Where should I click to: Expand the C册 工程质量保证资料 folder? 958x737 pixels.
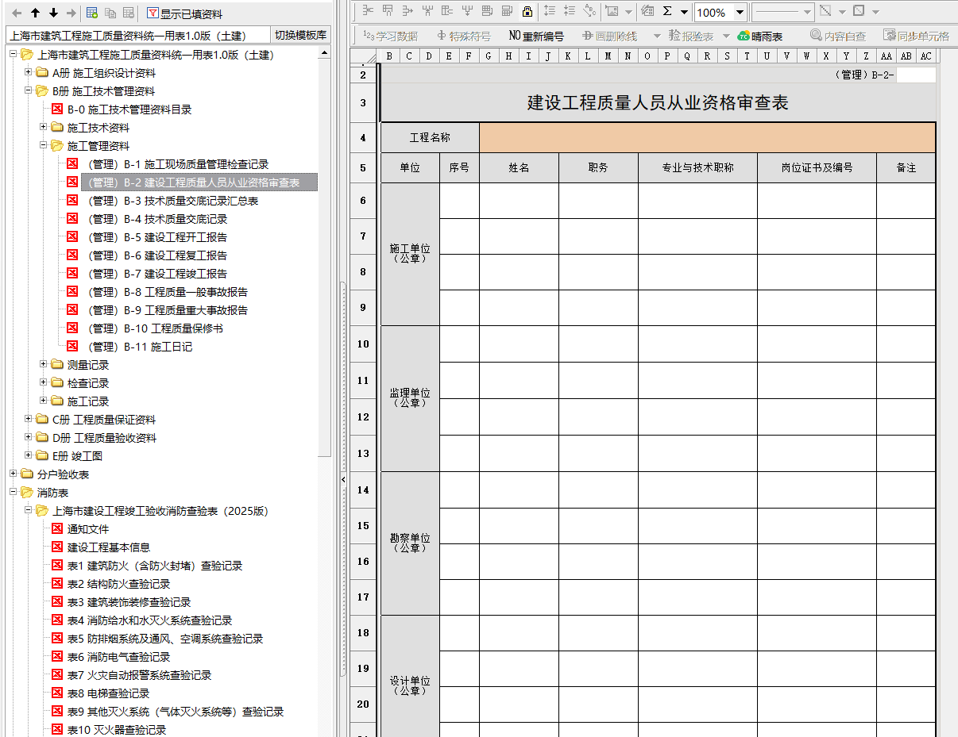(29, 420)
